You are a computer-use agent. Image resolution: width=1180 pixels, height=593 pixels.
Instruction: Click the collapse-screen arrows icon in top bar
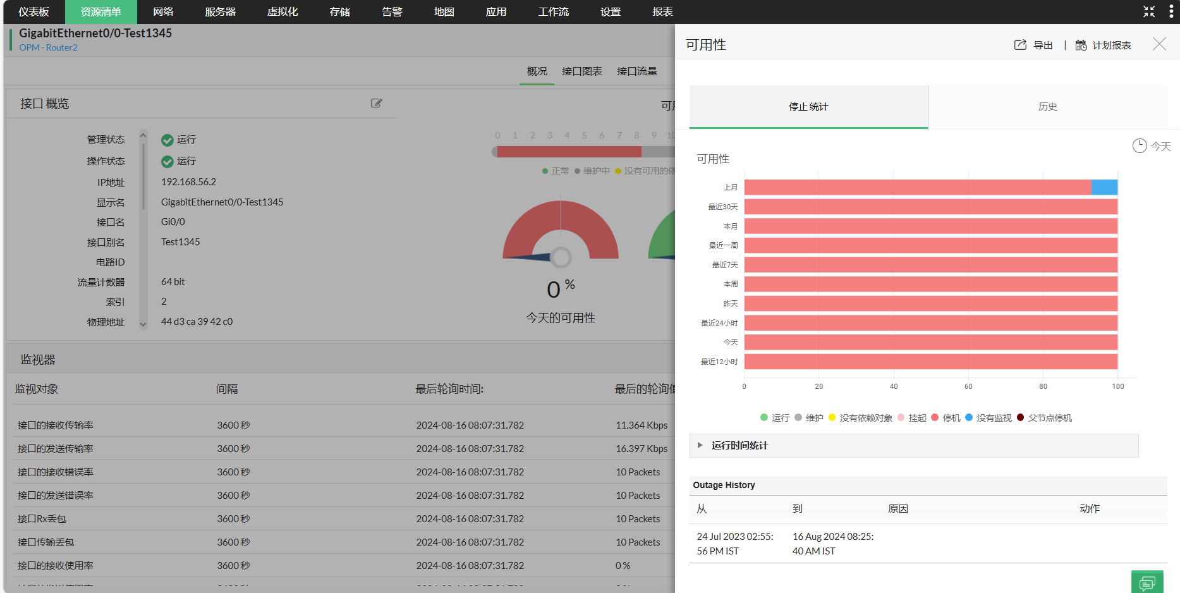[x=1149, y=11]
